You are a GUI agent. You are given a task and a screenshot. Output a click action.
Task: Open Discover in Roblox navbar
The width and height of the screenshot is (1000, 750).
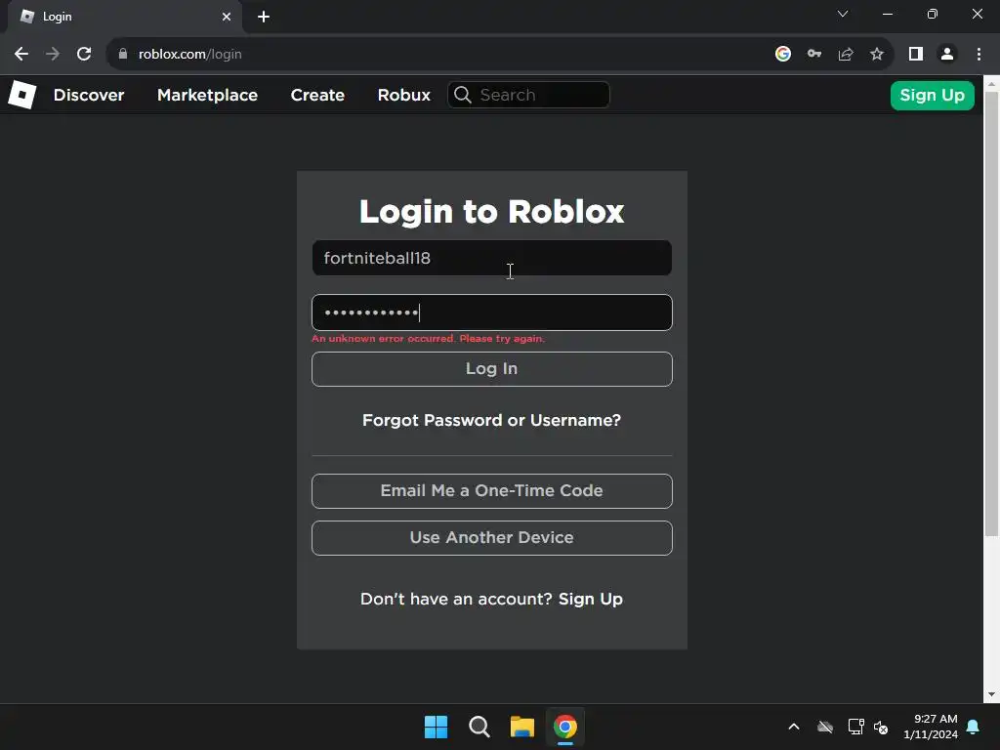click(89, 95)
